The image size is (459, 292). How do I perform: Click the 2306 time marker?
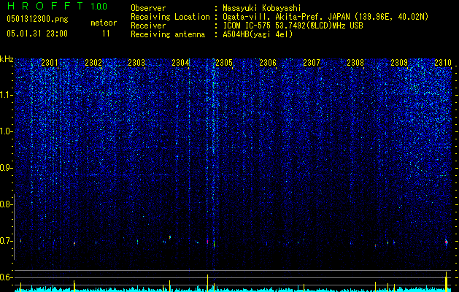[x=268, y=62]
